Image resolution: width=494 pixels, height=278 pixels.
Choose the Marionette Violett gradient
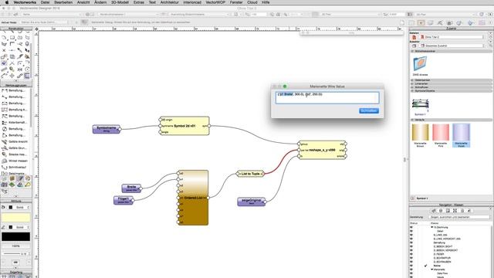click(x=461, y=136)
